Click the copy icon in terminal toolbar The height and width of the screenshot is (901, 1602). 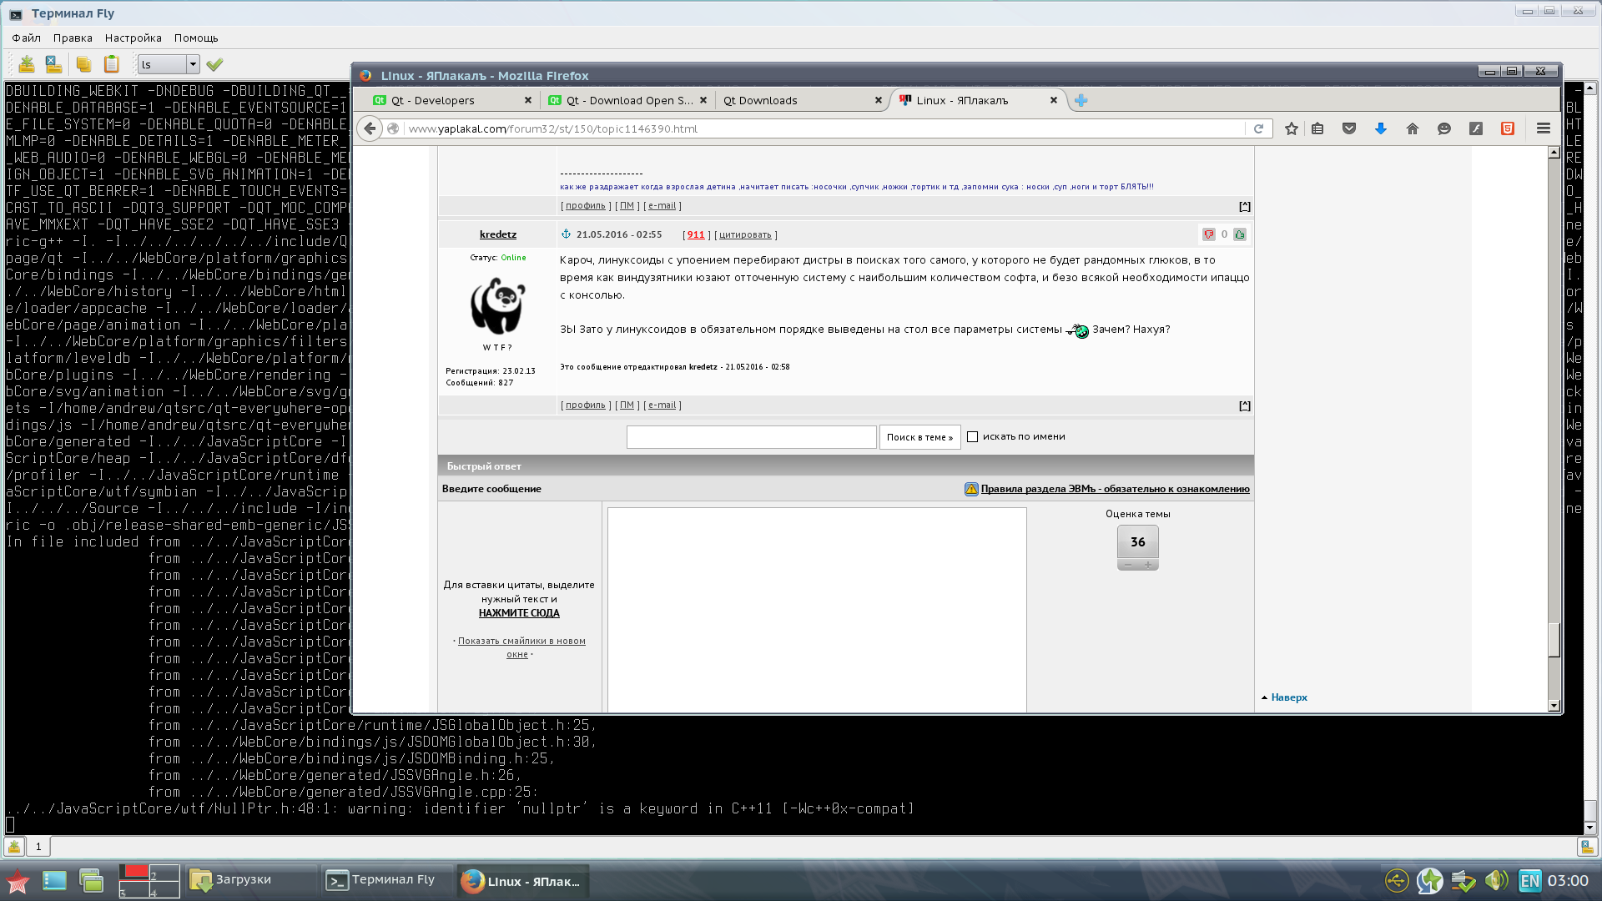[83, 64]
